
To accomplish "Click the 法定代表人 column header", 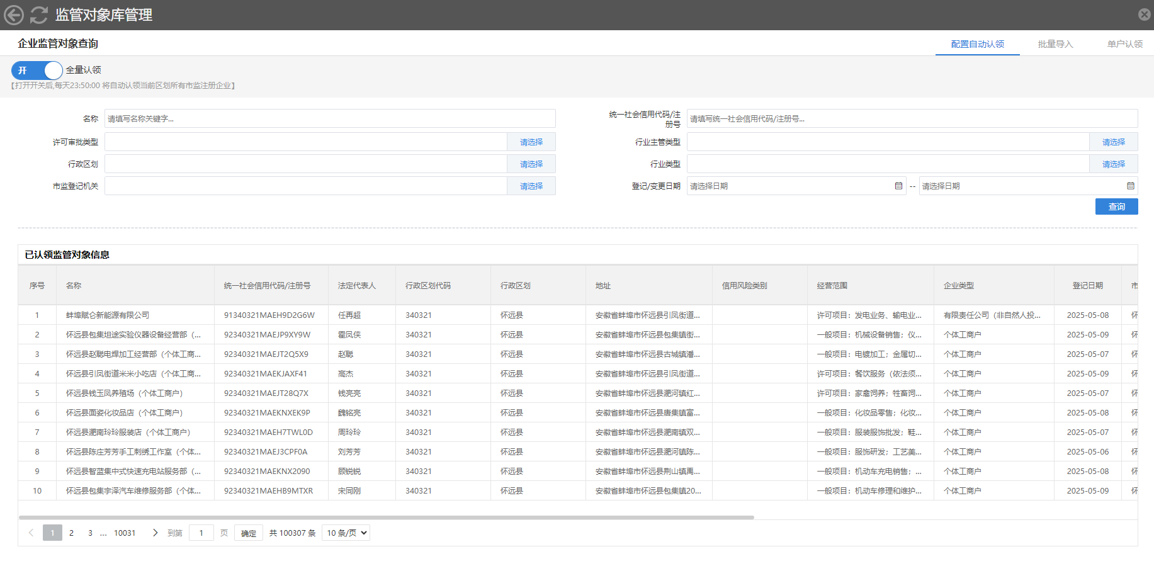I will click(362, 285).
